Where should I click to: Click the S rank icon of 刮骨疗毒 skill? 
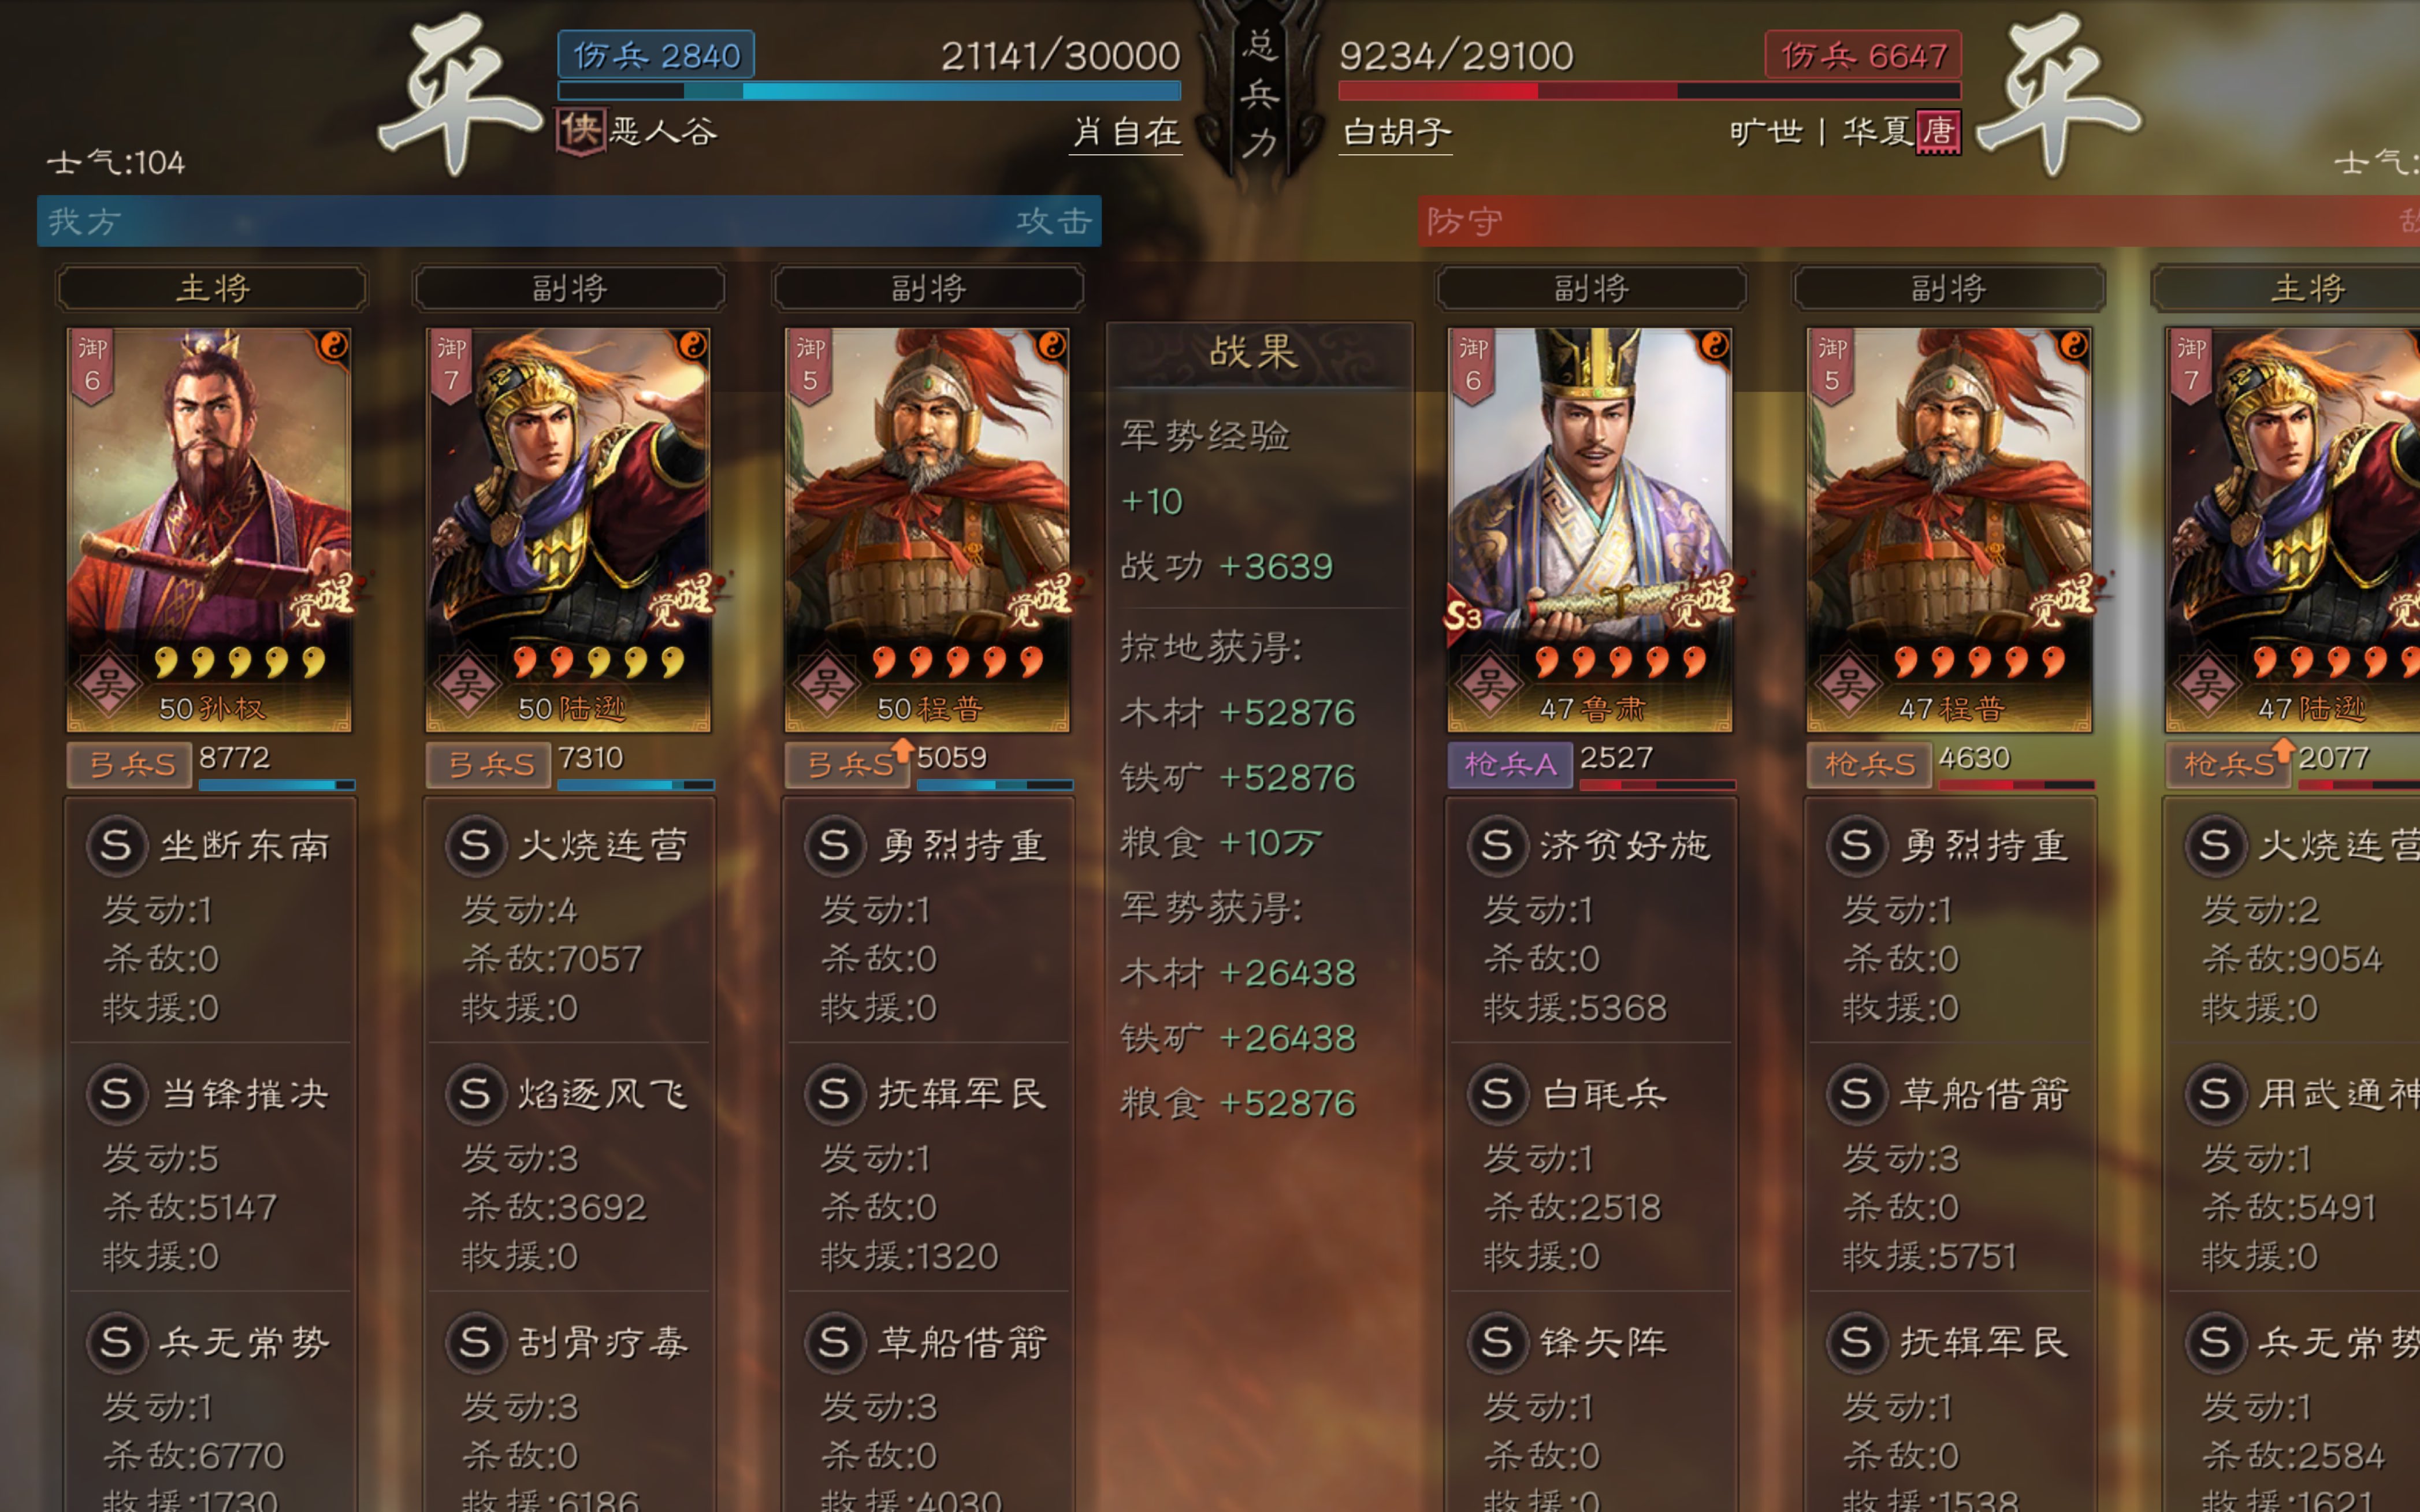(x=475, y=1342)
